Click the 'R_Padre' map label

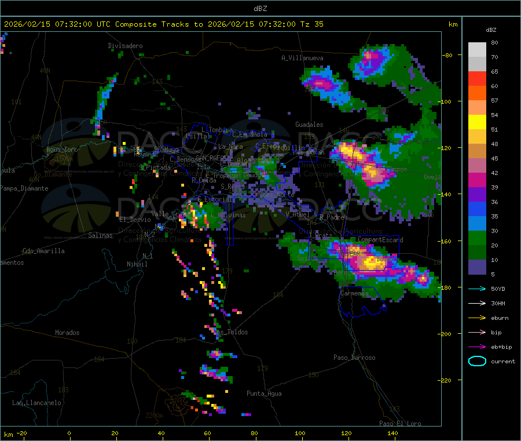coord(332,217)
